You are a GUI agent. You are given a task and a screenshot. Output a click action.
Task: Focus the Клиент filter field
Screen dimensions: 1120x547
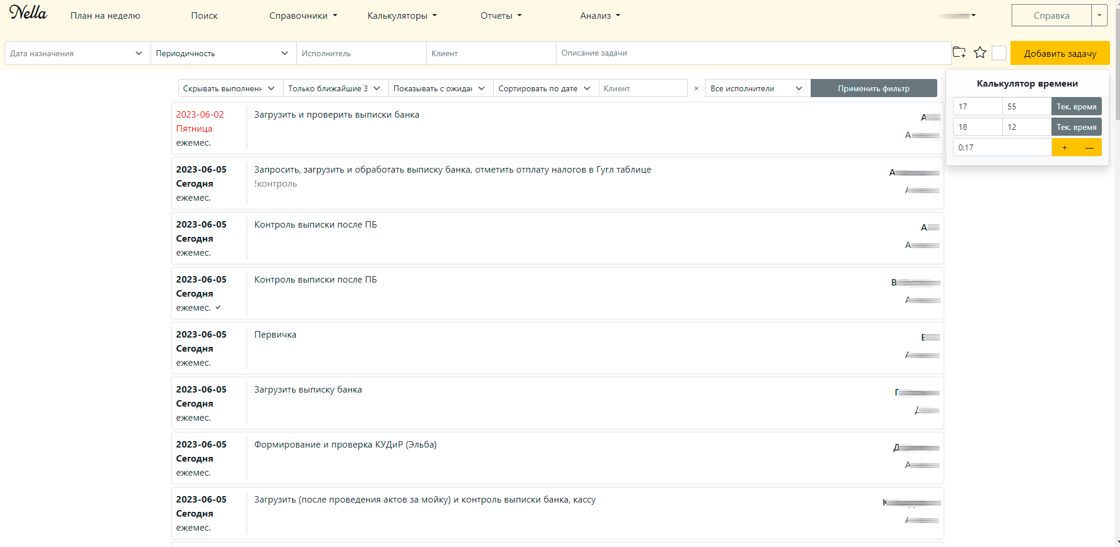[643, 88]
